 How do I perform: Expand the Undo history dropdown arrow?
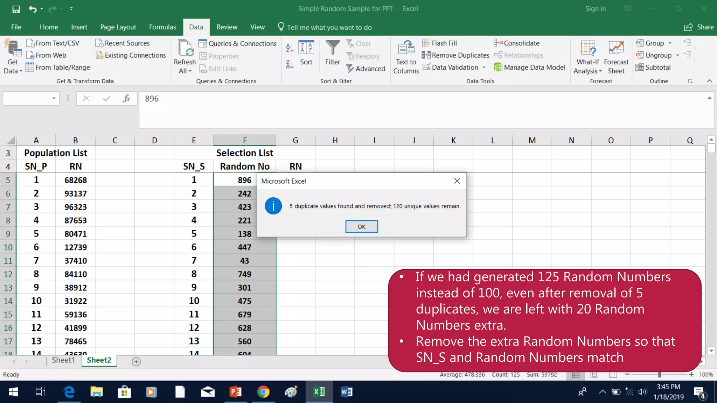point(42,9)
